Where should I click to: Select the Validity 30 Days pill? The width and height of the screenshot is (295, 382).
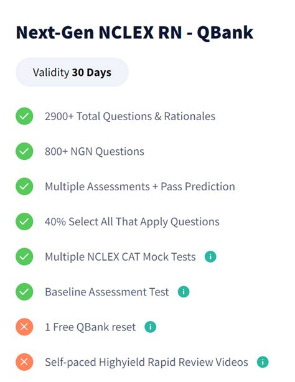pos(72,72)
